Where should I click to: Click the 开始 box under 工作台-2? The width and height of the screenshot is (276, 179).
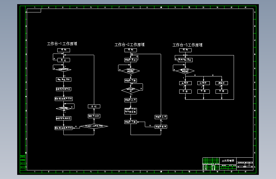(x=131, y=50)
